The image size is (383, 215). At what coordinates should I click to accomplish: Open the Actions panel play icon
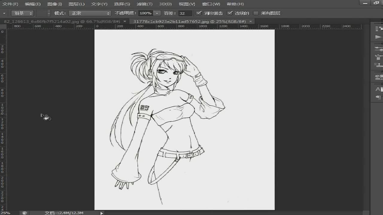(x=379, y=37)
